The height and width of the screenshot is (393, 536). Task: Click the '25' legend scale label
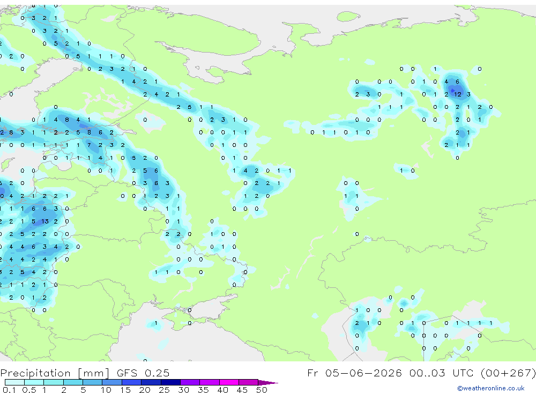pos(165,390)
